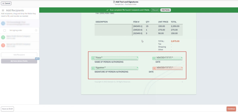Click the total amount 2,675.00
Viewport: 238px width, 112px height.
click(x=175, y=41)
